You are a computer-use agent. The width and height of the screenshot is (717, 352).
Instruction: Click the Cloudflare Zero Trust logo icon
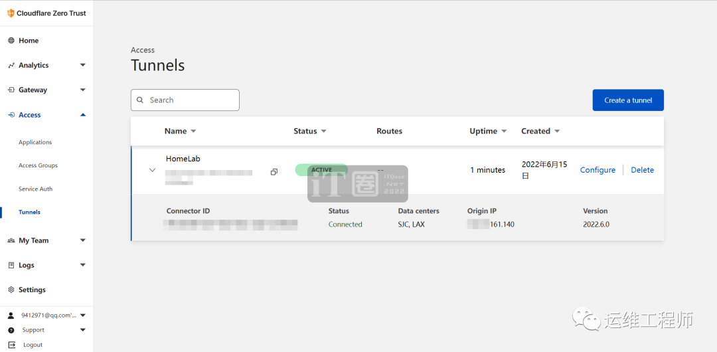tap(11, 13)
